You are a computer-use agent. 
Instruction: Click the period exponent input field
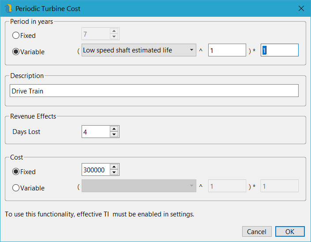[227, 50]
